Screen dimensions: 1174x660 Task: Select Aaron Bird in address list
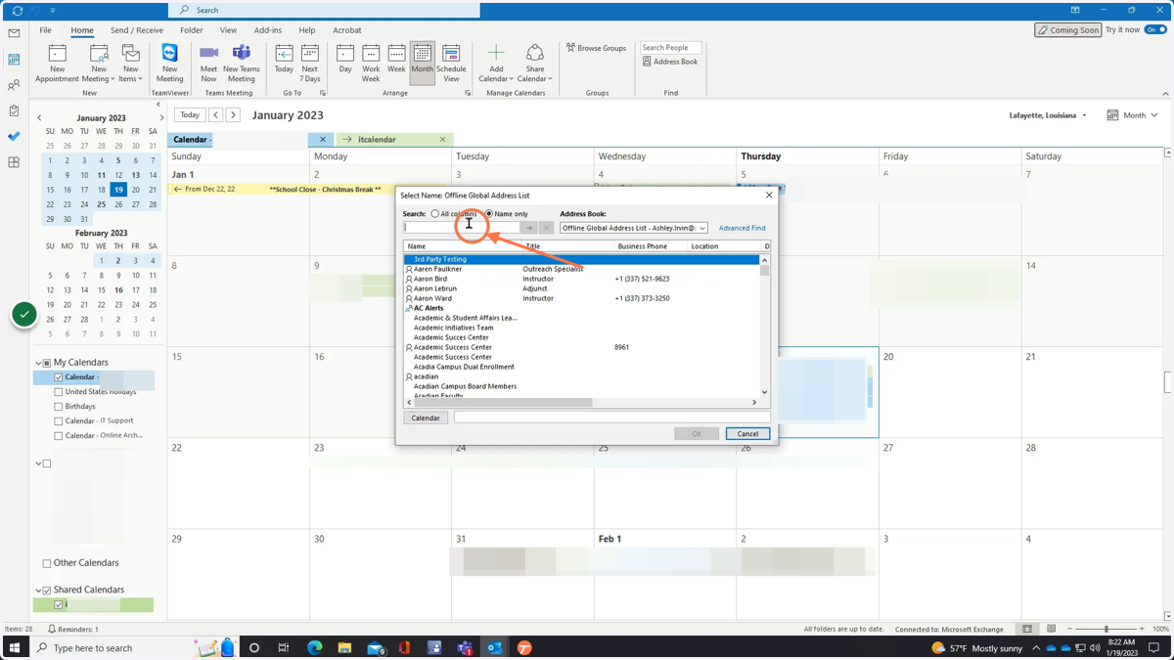click(430, 279)
